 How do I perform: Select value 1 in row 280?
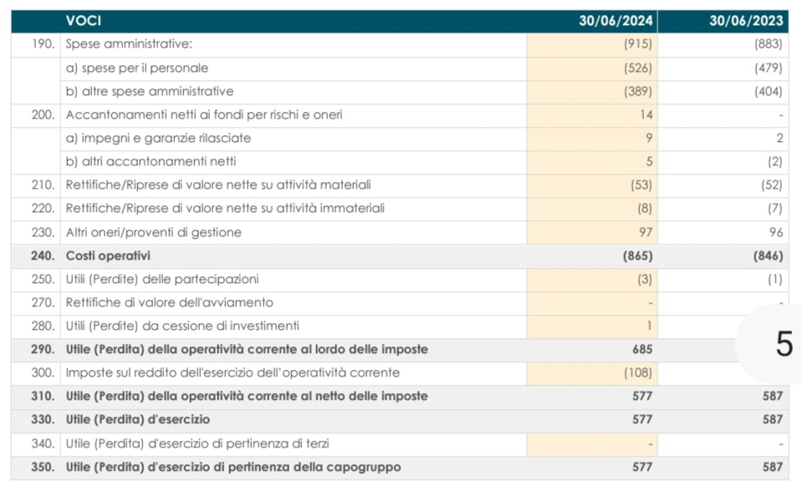(650, 326)
